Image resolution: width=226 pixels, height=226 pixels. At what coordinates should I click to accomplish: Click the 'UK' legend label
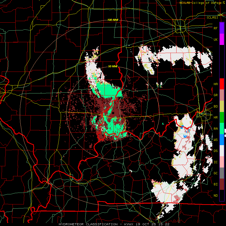(x=215, y=39)
